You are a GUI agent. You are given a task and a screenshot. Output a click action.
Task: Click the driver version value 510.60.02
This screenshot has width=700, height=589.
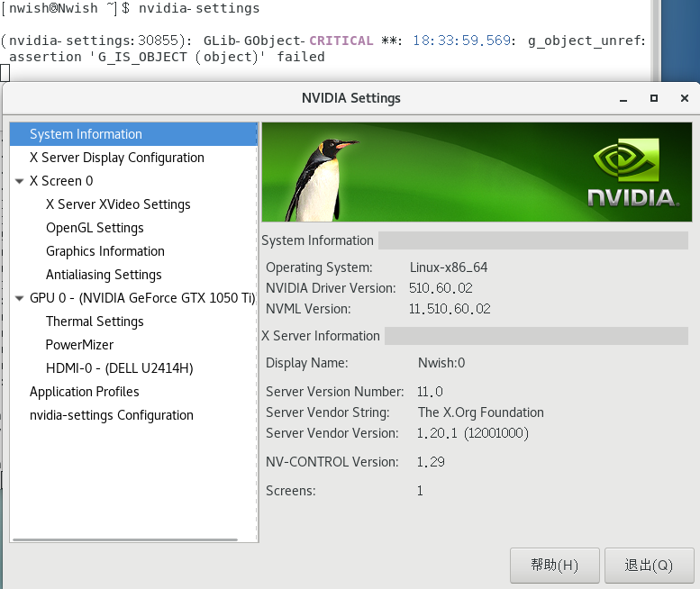[x=441, y=288]
